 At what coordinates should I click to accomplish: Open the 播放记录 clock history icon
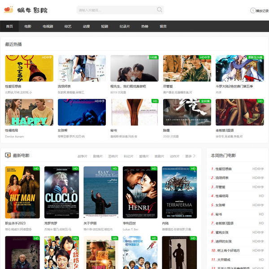[x=252, y=10]
